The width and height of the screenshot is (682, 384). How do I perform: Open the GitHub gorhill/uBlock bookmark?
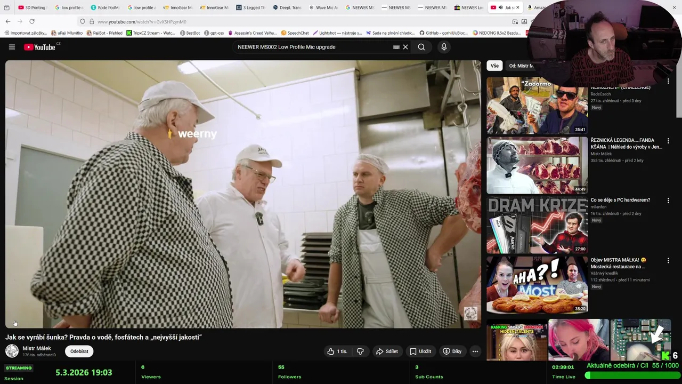pyautogui.click(x=443, y=33)
